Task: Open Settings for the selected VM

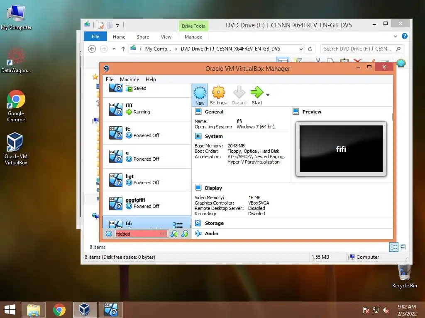Action: click(218, 95)
